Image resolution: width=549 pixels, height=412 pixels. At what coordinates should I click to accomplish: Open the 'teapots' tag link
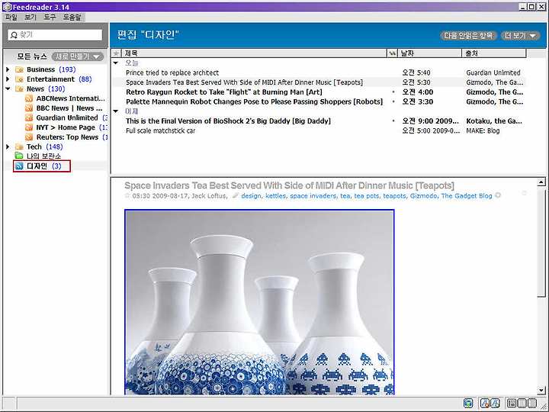394,196
